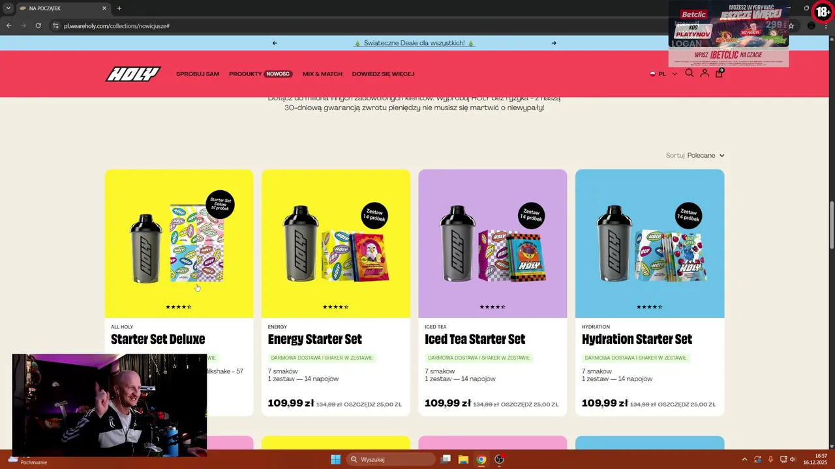Click Energy Starter Set price 109,99 zł
The height and width of the screenshot is (469, 835).
(x=291, y=403)
